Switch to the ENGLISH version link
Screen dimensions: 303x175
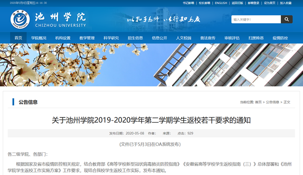pos(221,3)
